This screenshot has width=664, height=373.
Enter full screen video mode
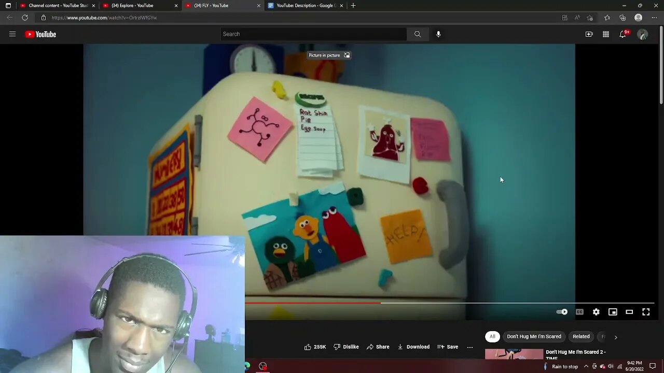646,312
